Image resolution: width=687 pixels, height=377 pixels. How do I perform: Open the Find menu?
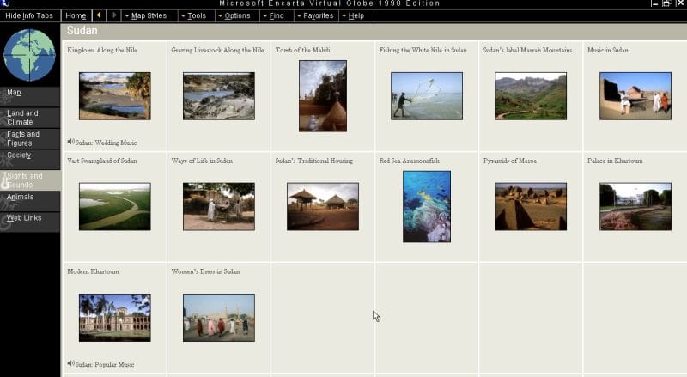[x=273, y=15]
